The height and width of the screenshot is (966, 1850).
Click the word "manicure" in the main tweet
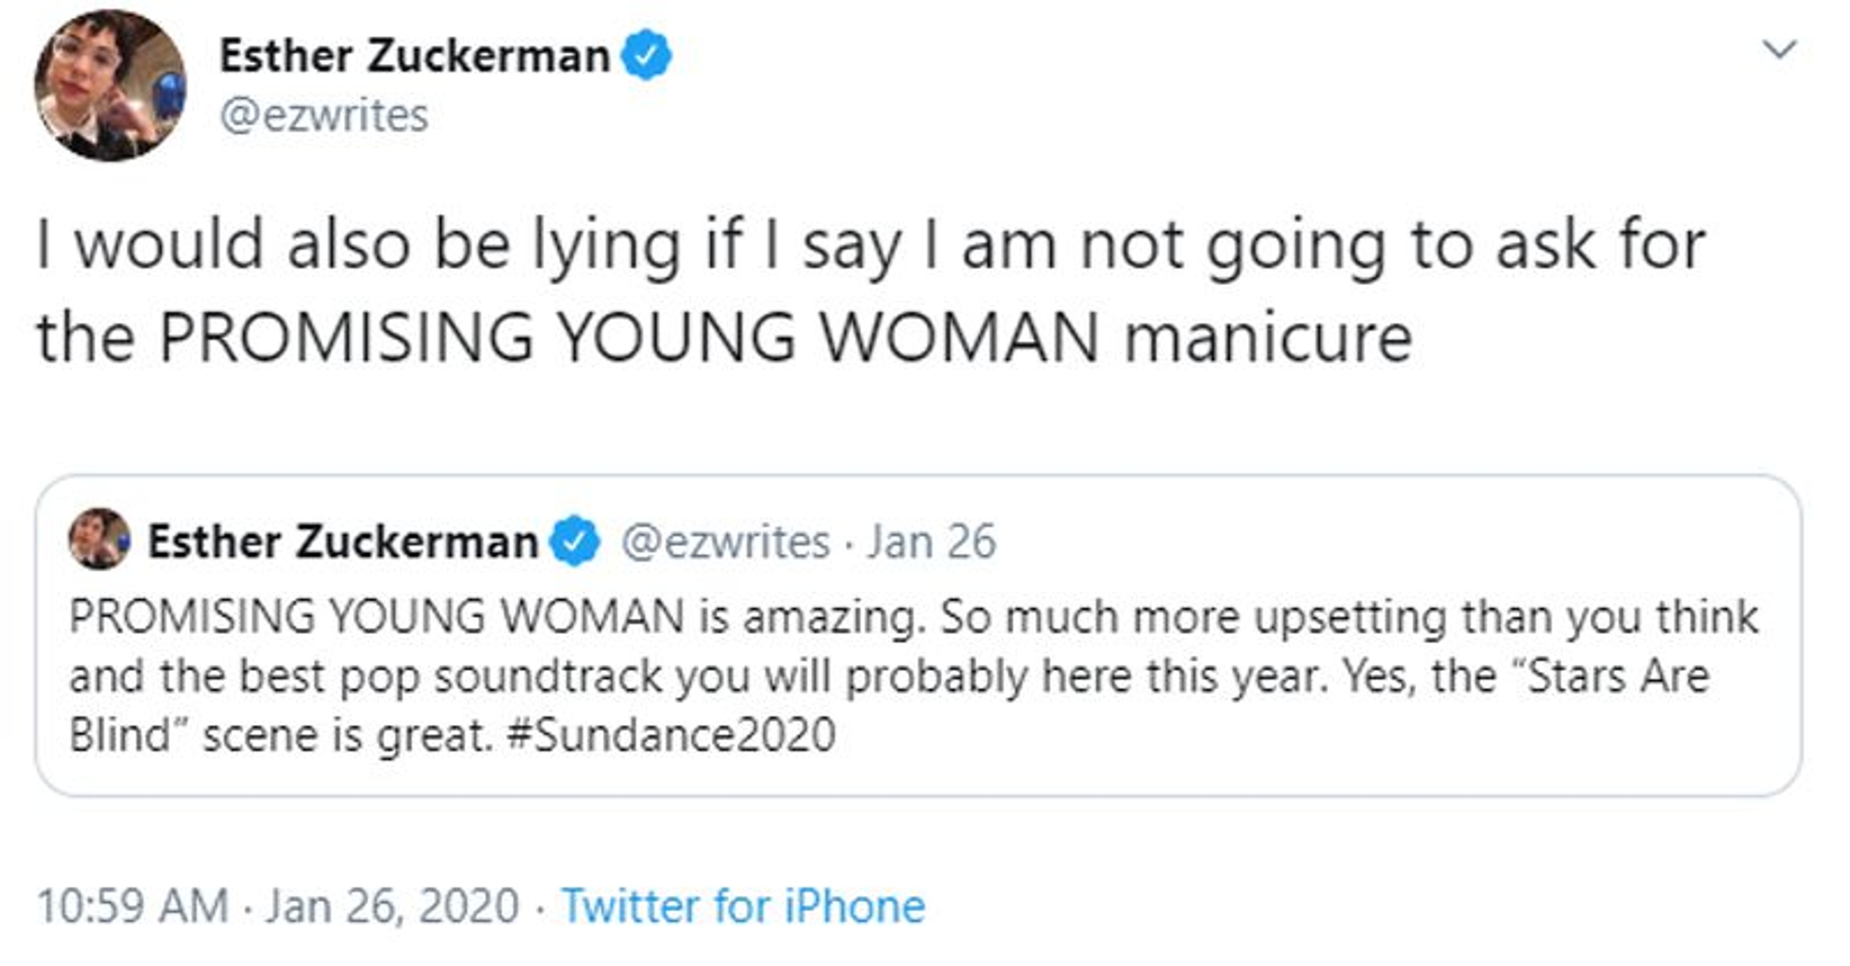pos(1269,337)
